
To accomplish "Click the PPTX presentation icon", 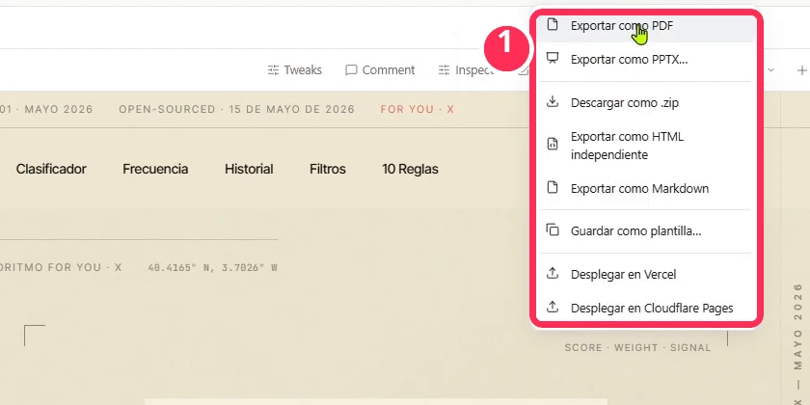I will tap(553, 58).
